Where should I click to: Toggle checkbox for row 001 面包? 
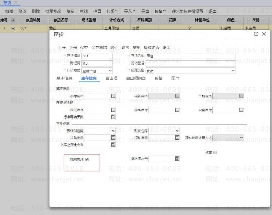(x=13, y=28)
